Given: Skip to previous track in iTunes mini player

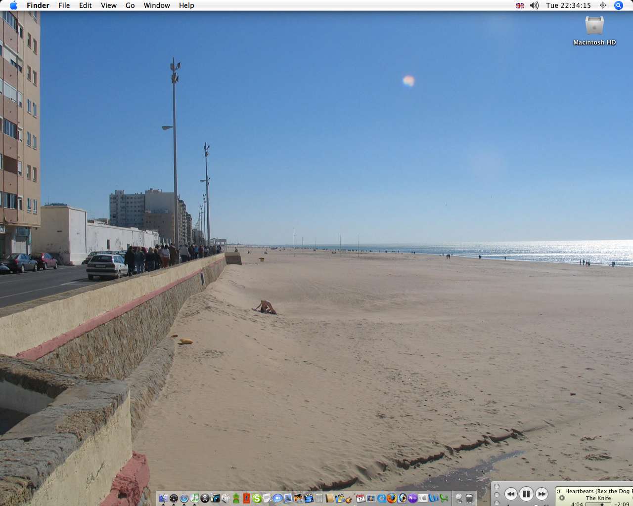Looking at the screenshot, I should coord(511,494).
